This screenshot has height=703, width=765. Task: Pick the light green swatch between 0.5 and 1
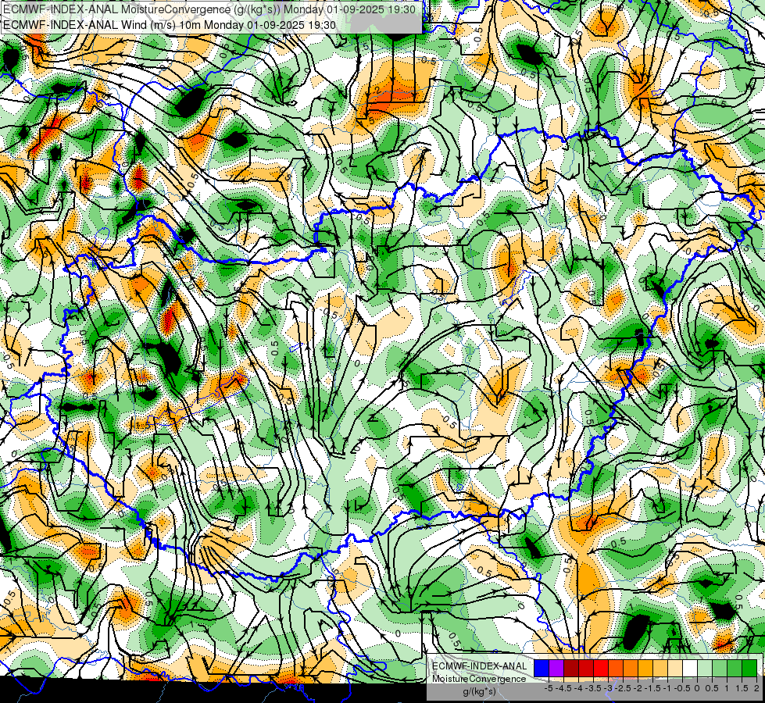pyautogui.click(x=720, y=669)
